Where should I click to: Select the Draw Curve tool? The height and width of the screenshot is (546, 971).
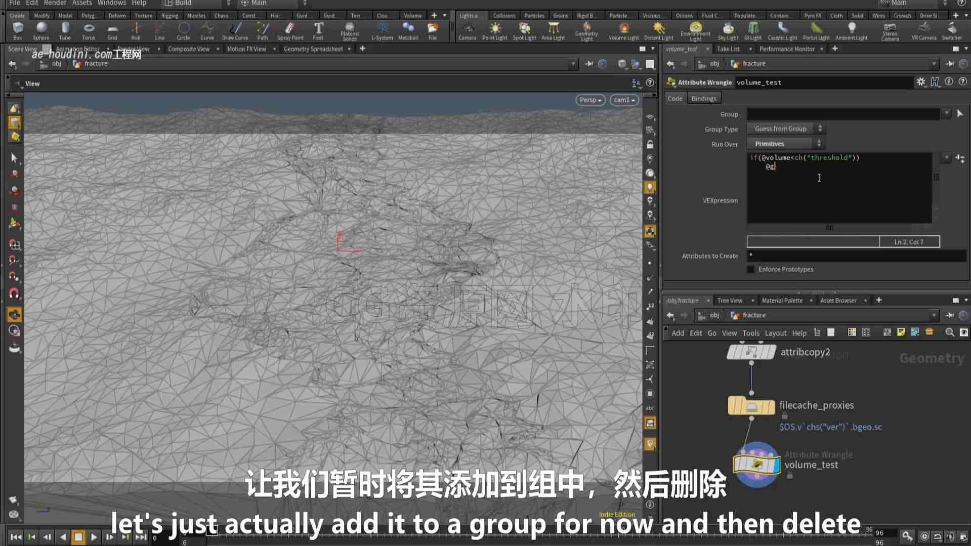pyautogui.click(x=235, y=31)
